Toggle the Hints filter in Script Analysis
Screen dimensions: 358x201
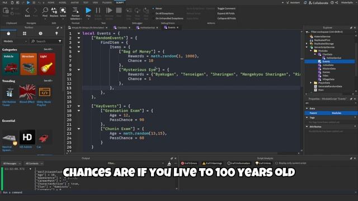(263, 163)
